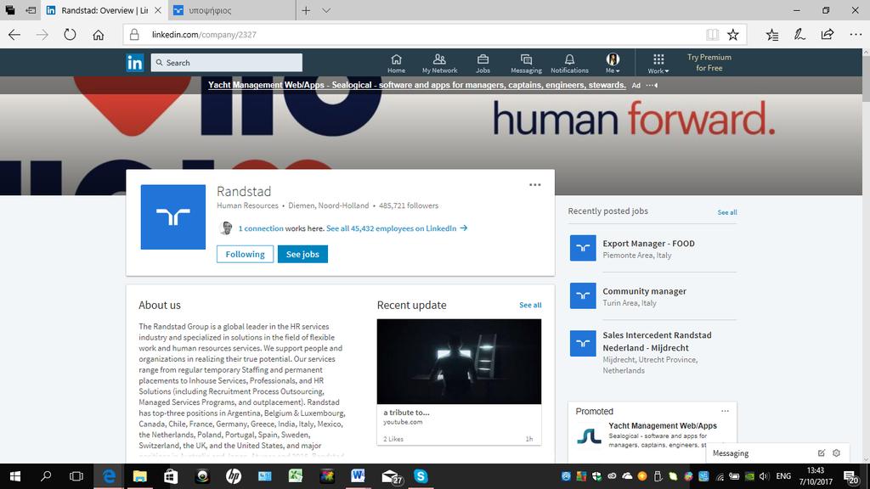Switch ENG input language indicator

[783, 476]
